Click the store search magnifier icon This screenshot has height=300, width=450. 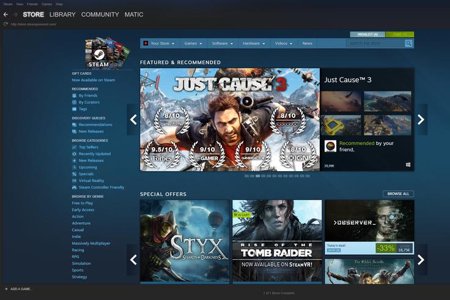tap(408, 43)
